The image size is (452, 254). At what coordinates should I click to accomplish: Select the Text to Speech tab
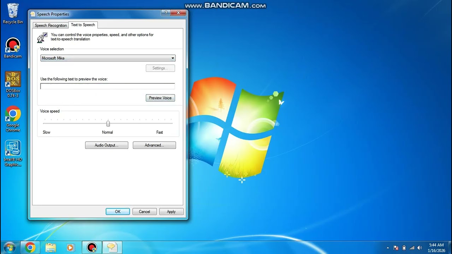83,25
